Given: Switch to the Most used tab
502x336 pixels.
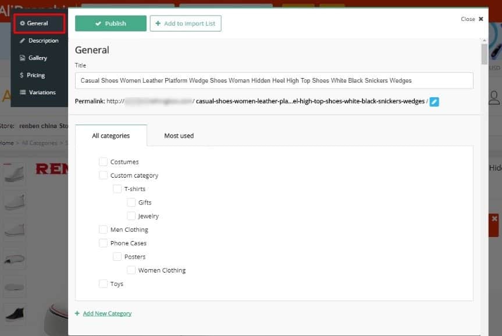Looking at the screenshot, I should (x=179, y=136).
